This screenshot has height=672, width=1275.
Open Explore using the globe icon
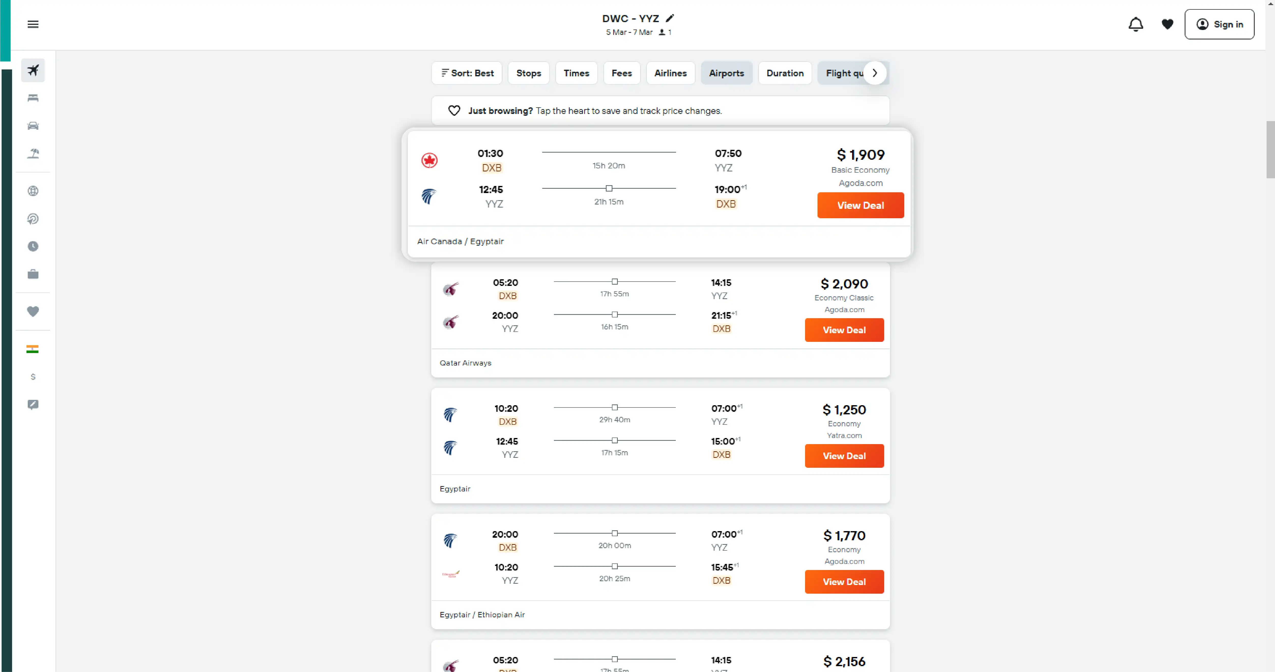tap(33, 191)
